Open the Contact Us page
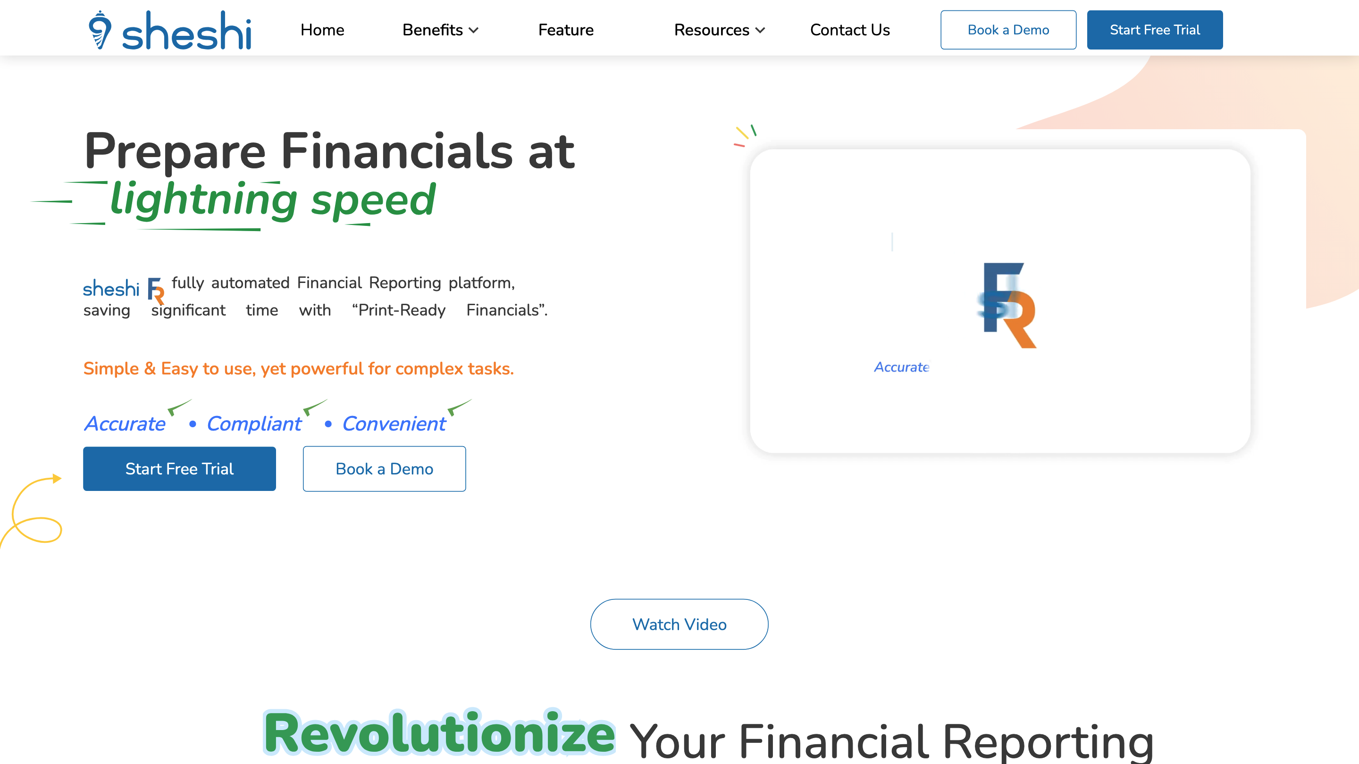Viewport: 1359px width, 764px height. 849,30
